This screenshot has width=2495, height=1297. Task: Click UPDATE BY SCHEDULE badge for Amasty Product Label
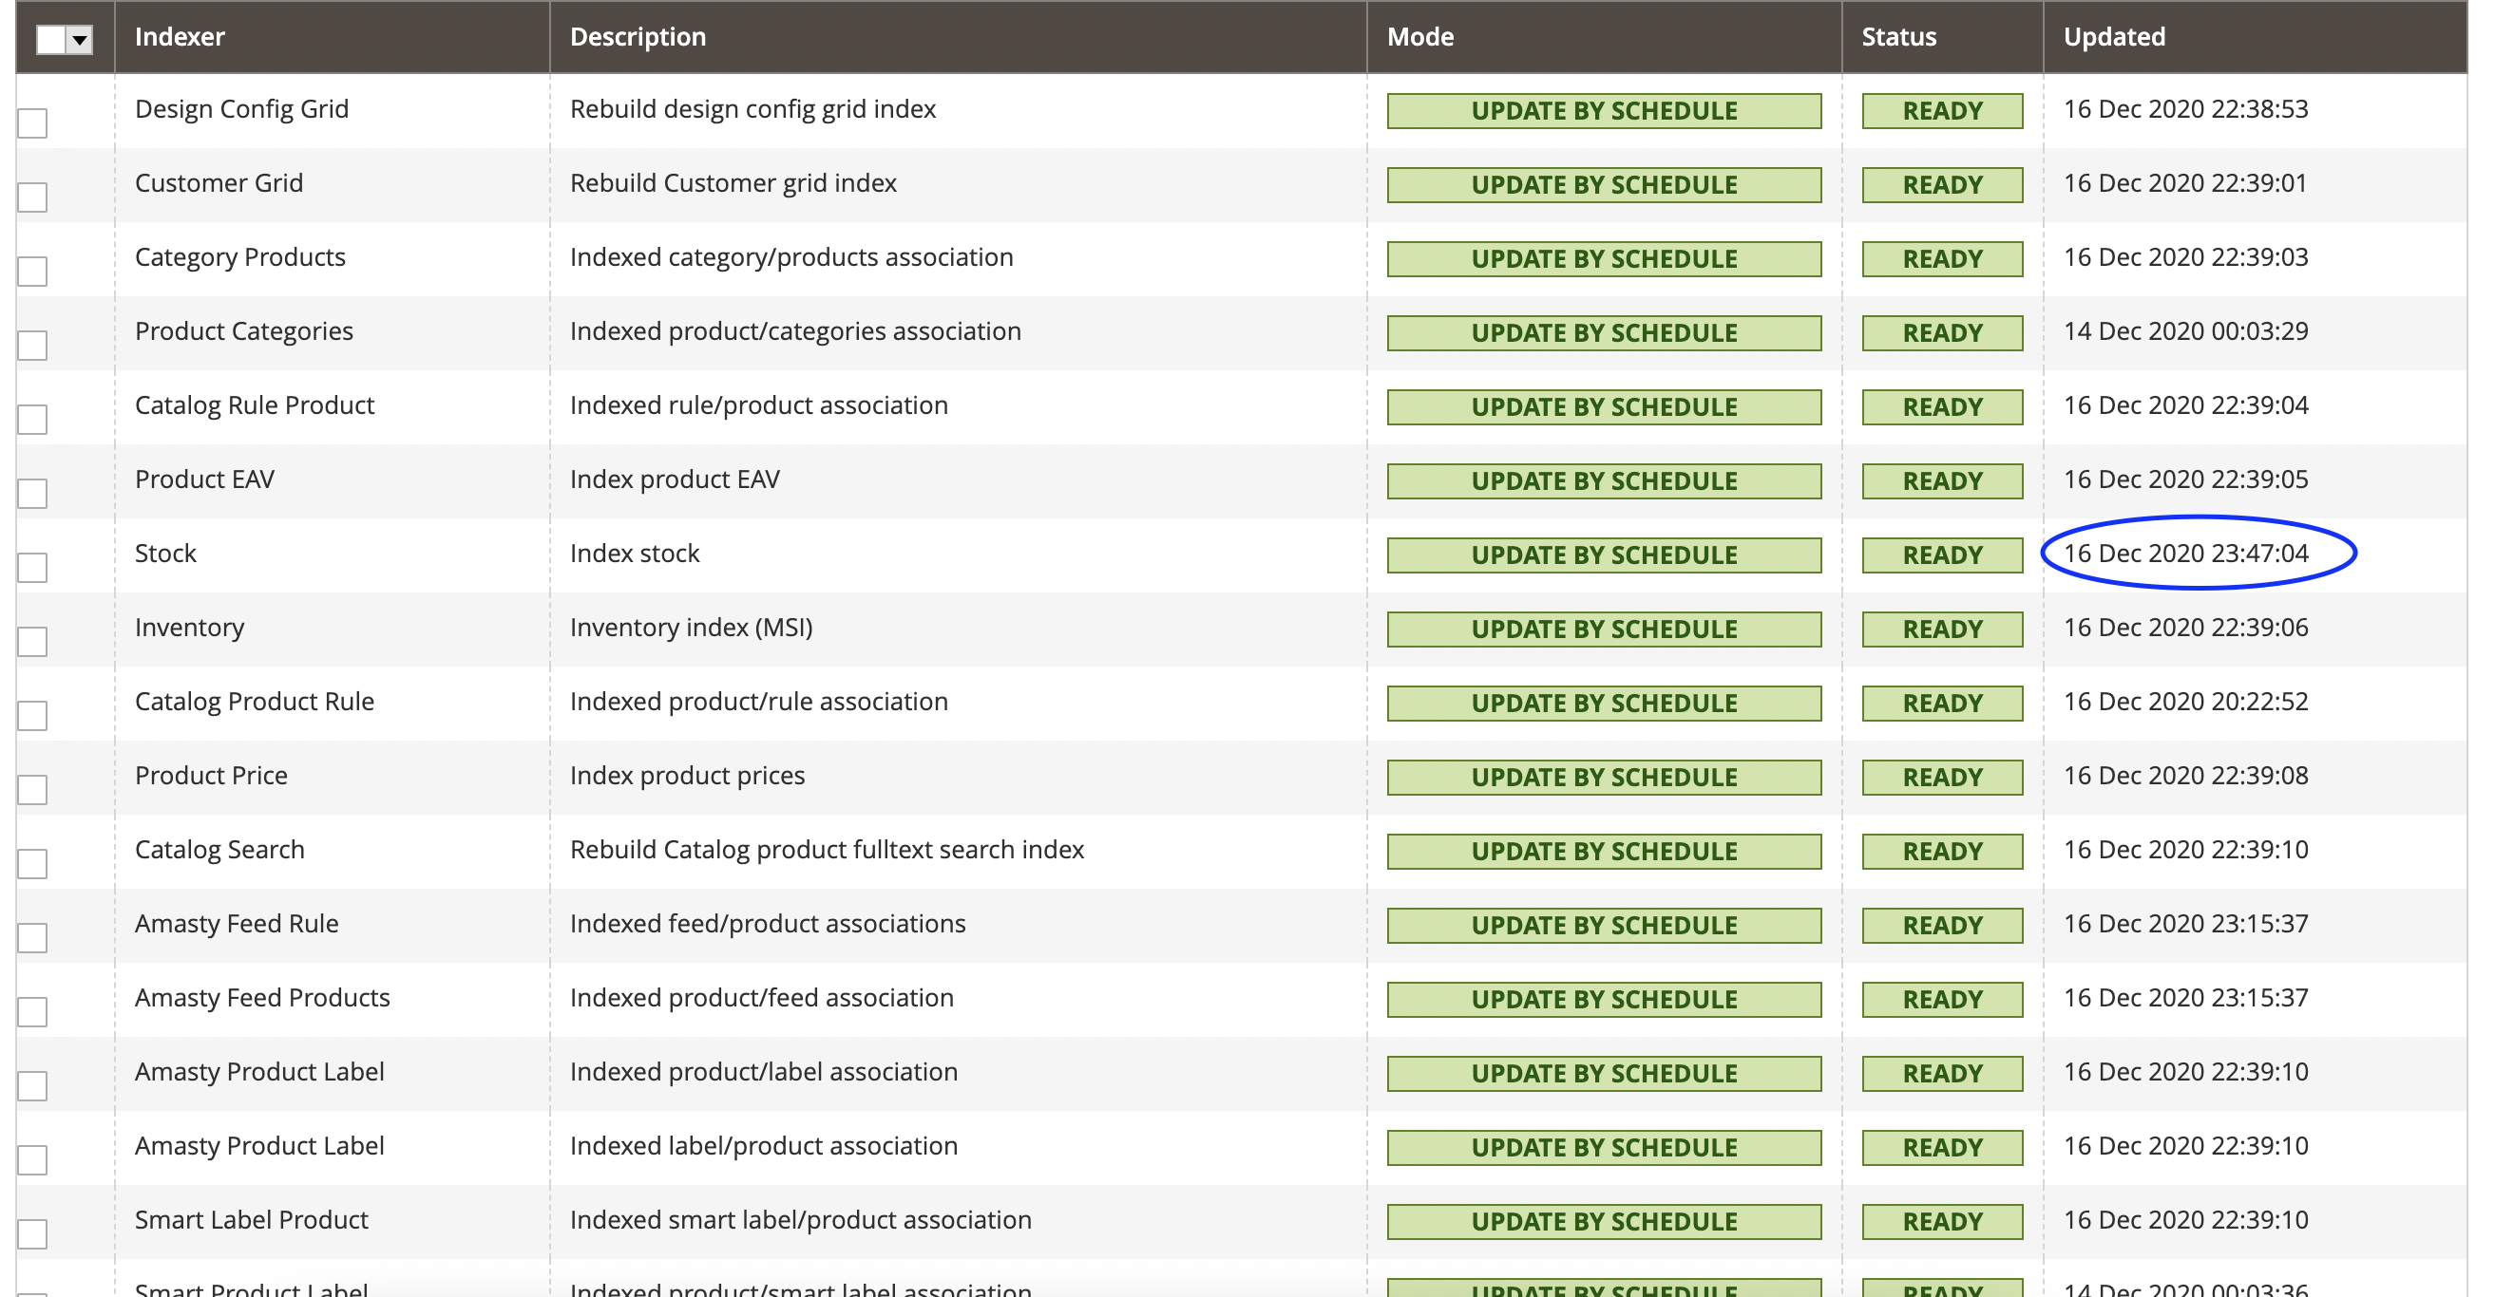1603,1072
